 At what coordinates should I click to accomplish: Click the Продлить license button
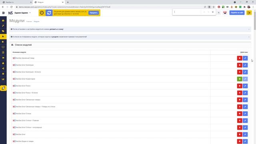click(94, 13)
